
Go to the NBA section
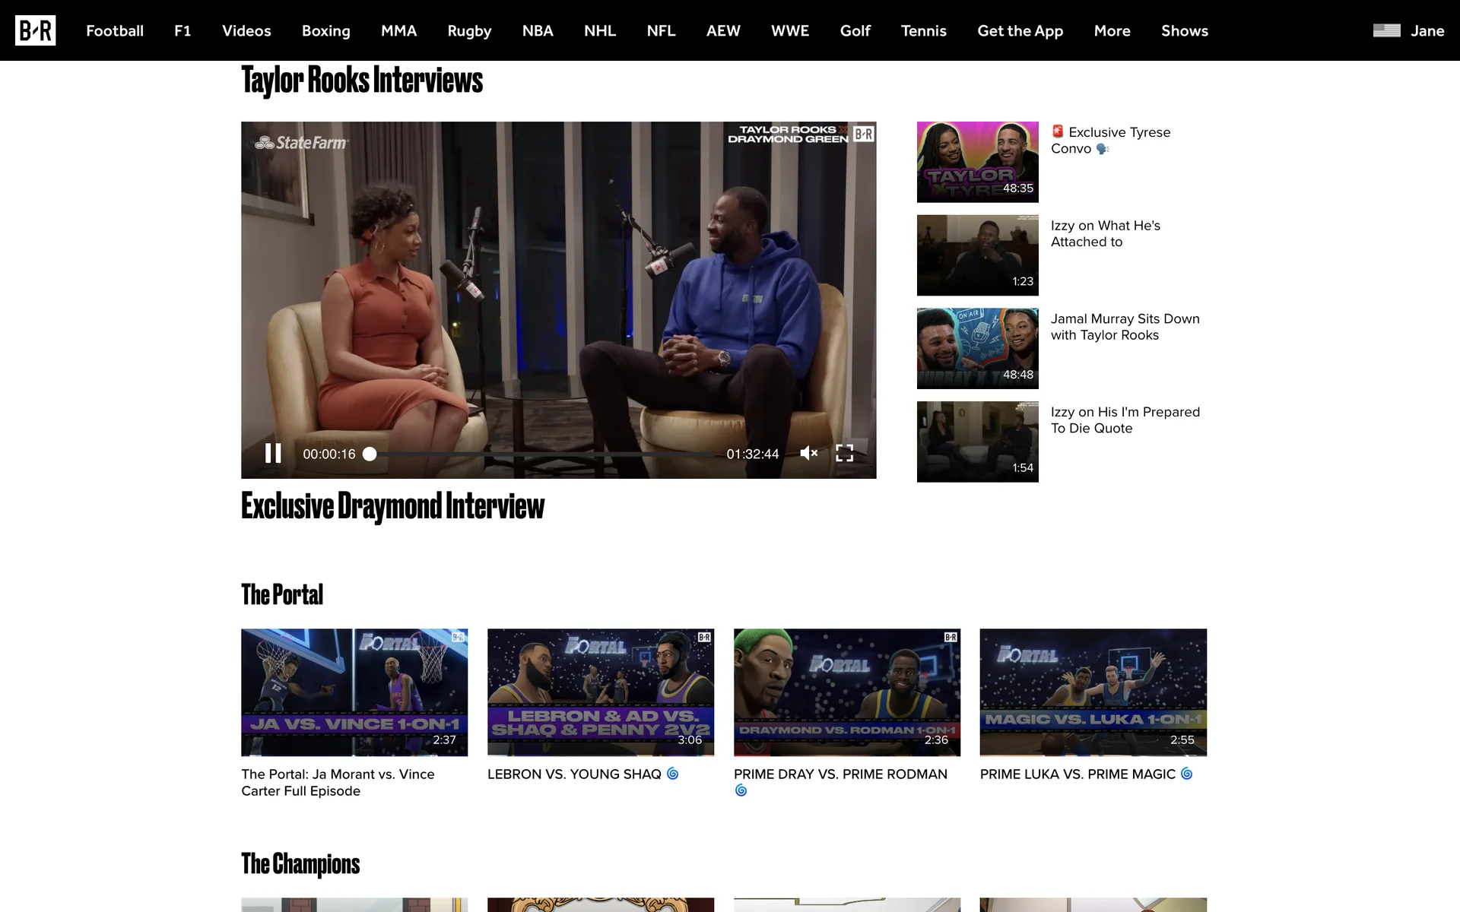coord(538,31)
